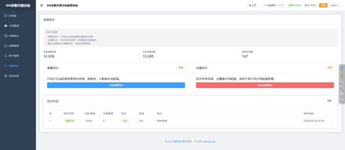Click the main site resource count 15,085
345x150 pixels.
point(148,56)
